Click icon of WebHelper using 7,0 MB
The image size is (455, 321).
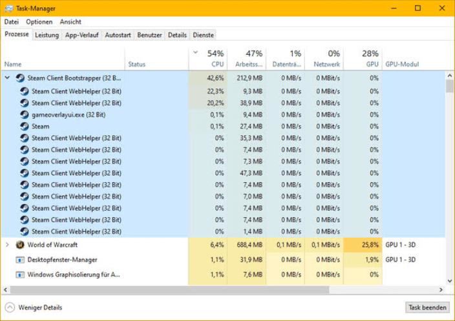pyautogui.click(x=25, y=196)
